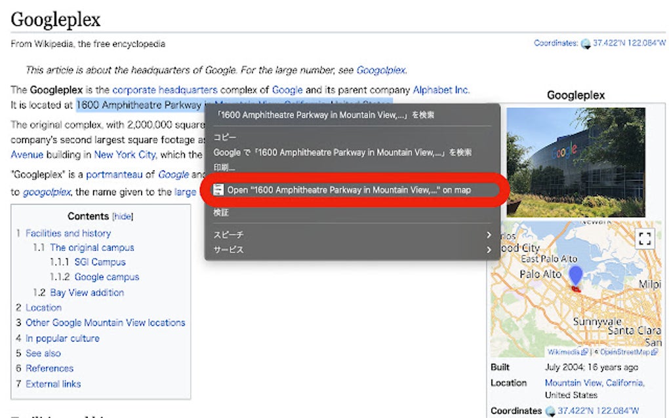Jump to Bay View addition section
The height and width of the screenshot is (418, 669).
[87, 292]
